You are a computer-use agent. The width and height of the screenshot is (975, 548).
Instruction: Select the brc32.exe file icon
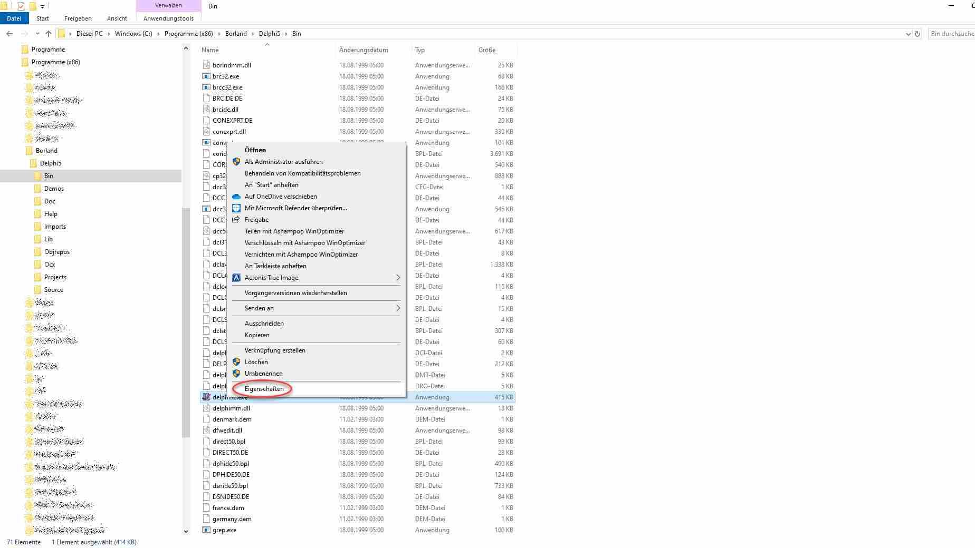[x=206, y=76]
